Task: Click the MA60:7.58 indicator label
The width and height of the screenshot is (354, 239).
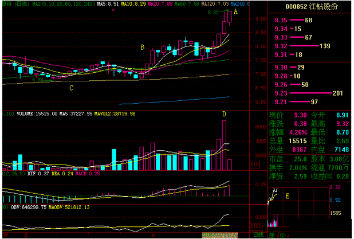Action: click(187, 4)
